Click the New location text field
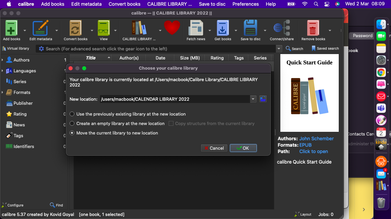Image resolution: width=391 pixels, height=219 pixels. coord(174,99)
